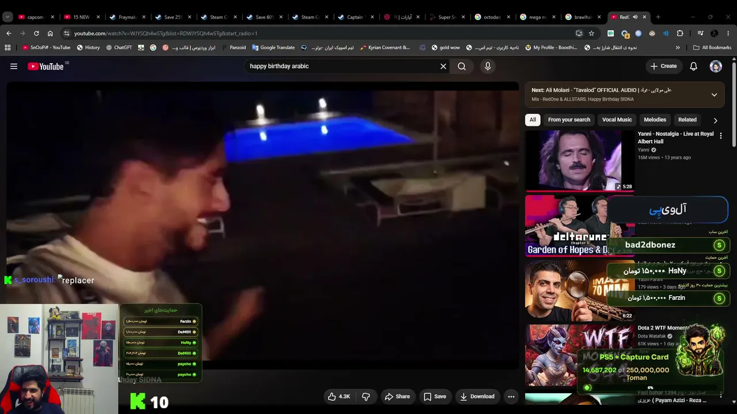
Task: Dislike the video with thumbs down
Action: coord(366,396)
